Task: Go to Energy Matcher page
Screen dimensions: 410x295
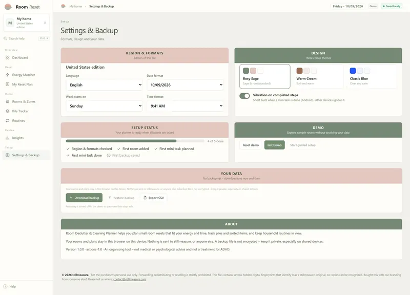Action: click(26, 75)
